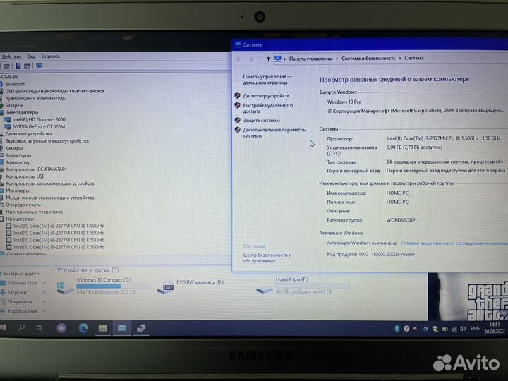This screenshot has width=508, height=381.
Task: Collapse the 'Видеоадаптеры' category
Action: tap(21, 112)
